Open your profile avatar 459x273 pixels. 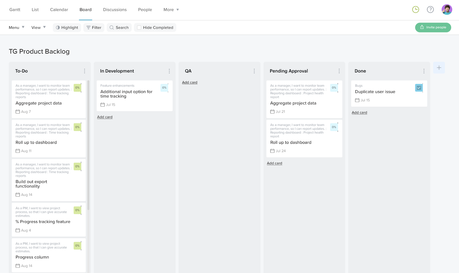pyautogui.click(x=447, y=9)
